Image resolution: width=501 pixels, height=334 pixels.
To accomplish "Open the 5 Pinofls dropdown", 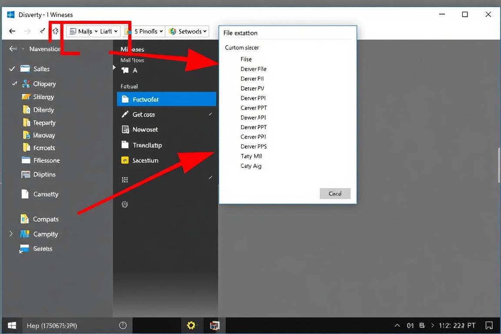I will click(149, 31).
